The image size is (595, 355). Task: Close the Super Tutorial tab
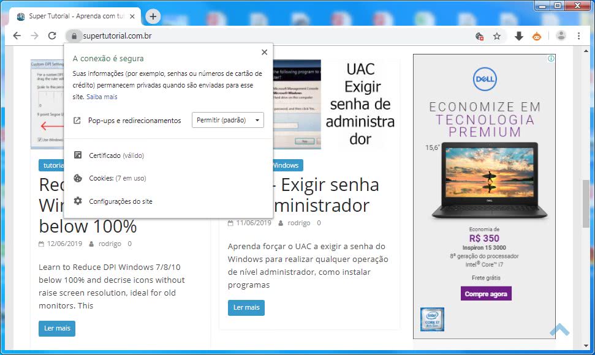[x=132, y=17]
